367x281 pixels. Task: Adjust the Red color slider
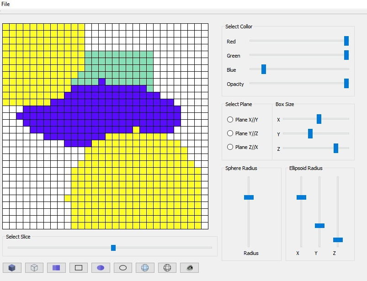346,41
